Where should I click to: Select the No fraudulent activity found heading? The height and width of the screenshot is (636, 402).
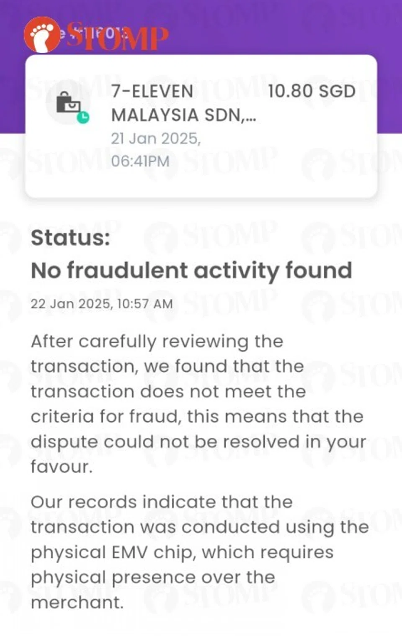click(191, 270)
